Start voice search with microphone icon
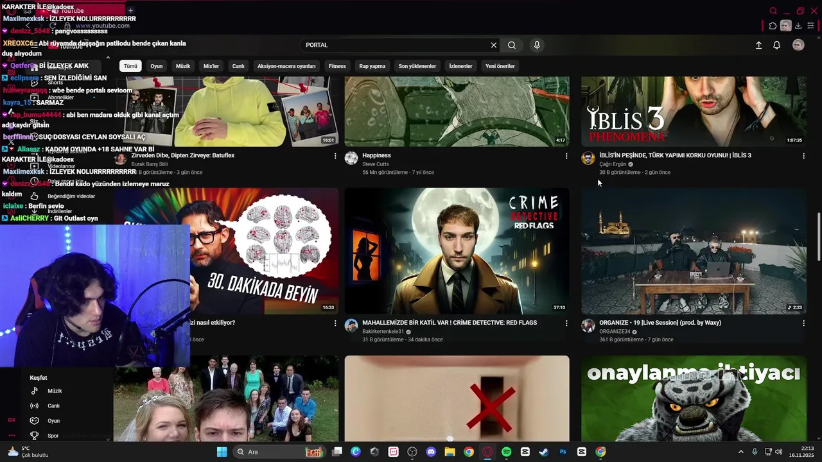The height and width of the screenshot is (462, 822). point(537,45)
